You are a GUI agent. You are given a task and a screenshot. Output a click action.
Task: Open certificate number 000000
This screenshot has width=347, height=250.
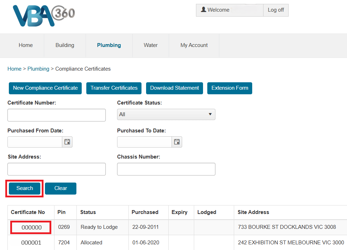[31, 227]
